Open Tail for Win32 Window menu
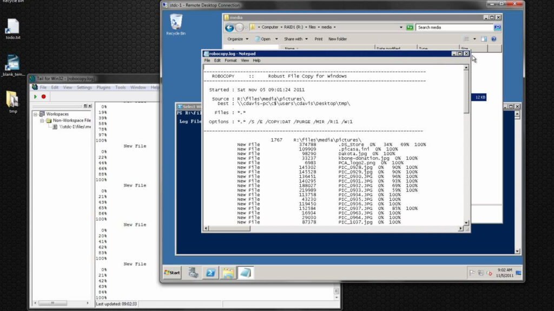Image resolution: width=554 pixels, height=311 pixels. [x=138, y=87]
